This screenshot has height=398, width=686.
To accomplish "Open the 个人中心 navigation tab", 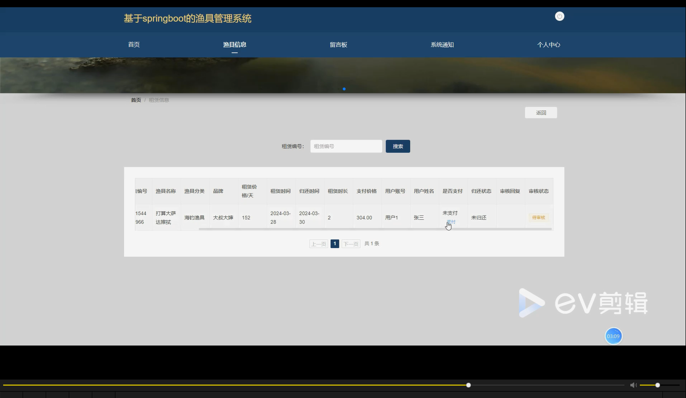I will point(548,44).
